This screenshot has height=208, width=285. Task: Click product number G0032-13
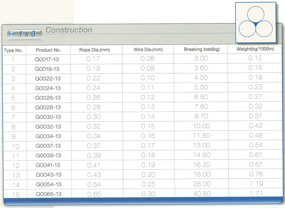click(48, 127)
